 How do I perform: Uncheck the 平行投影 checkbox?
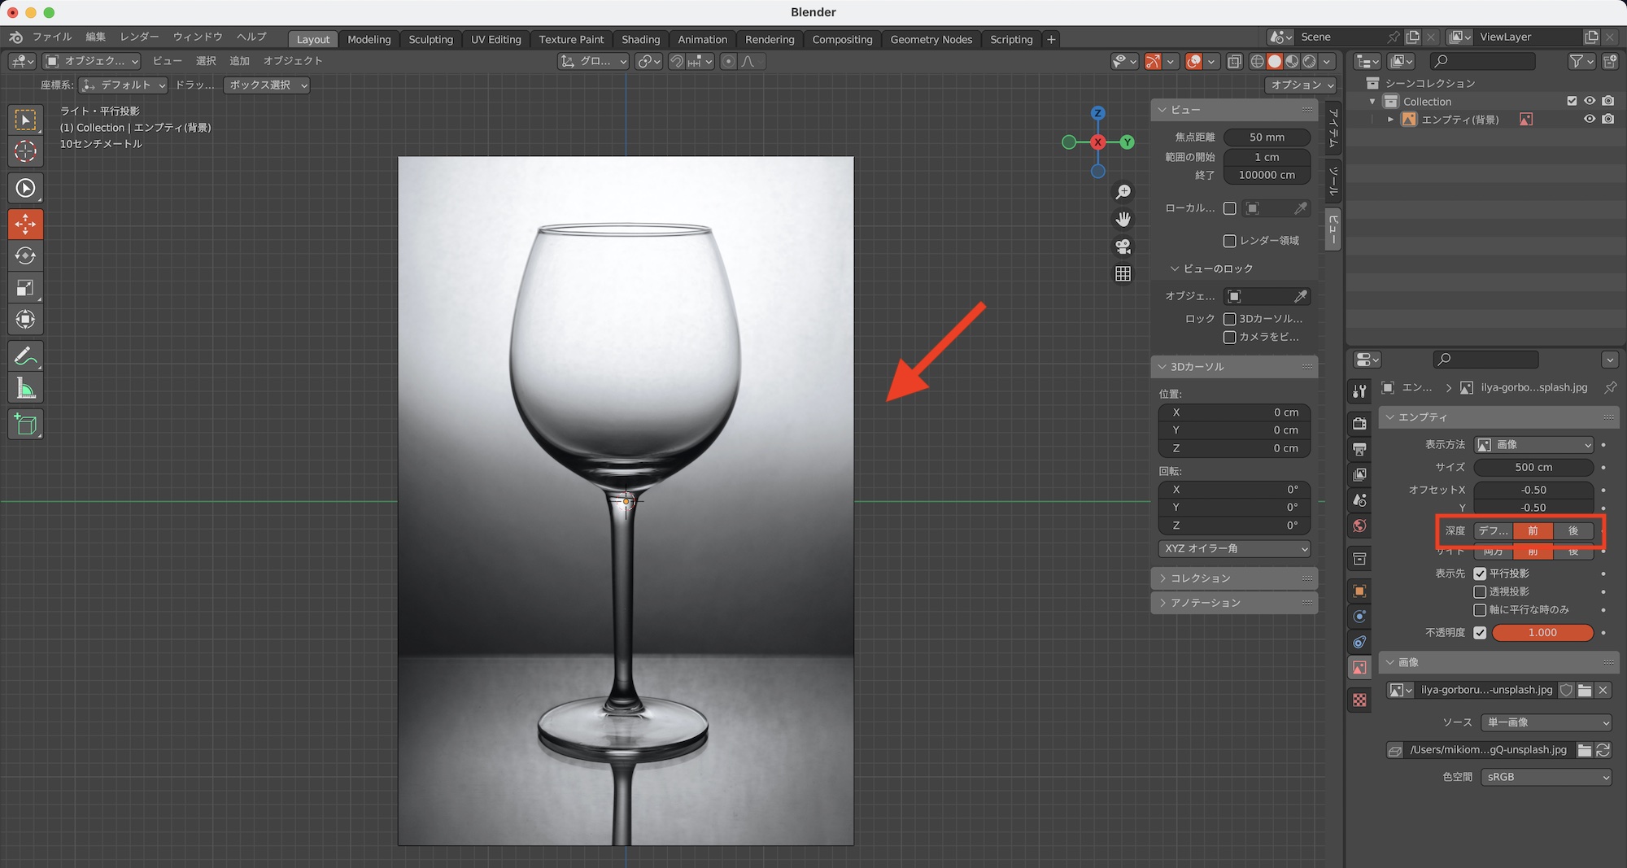pyautogui.click(x=1480, y=574)
